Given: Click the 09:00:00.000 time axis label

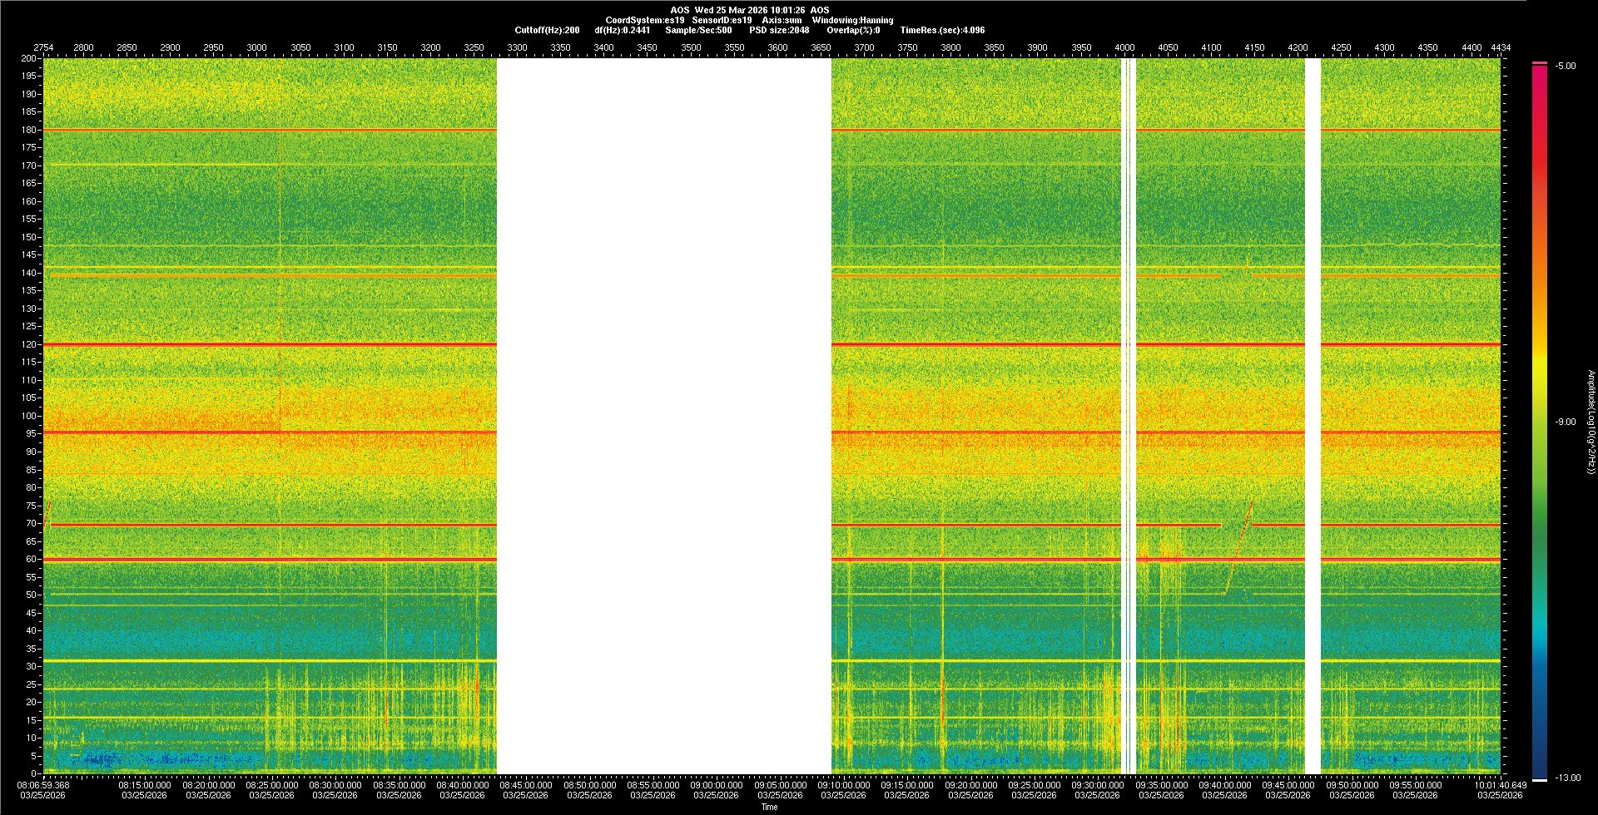Looking at the screenshot, I should coord(717,785).
